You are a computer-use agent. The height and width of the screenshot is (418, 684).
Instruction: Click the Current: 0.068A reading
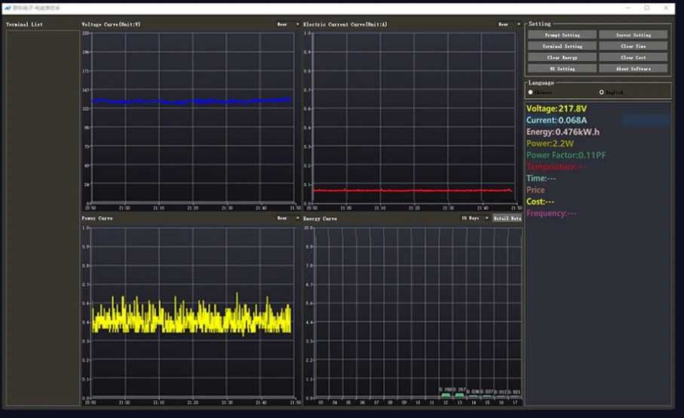557,120
